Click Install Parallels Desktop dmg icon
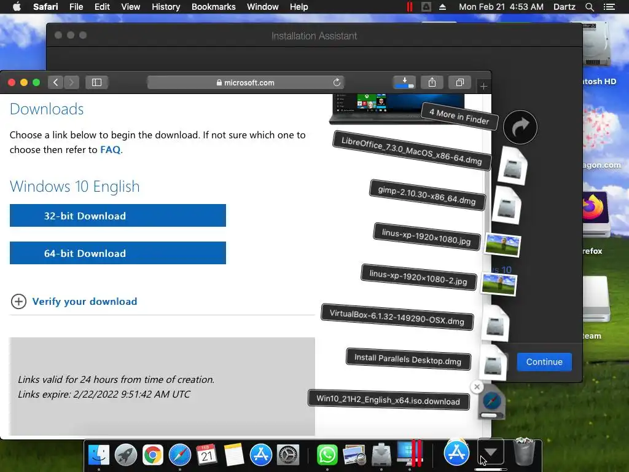This screenshot has width=629, height=472. (x=493, y=363)
